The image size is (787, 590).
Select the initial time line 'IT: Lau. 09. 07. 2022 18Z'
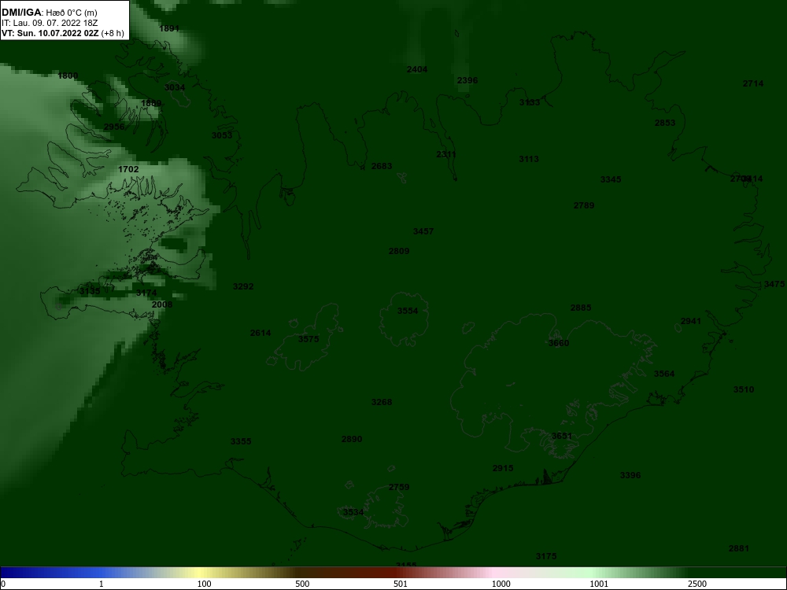tap(49, 23)
